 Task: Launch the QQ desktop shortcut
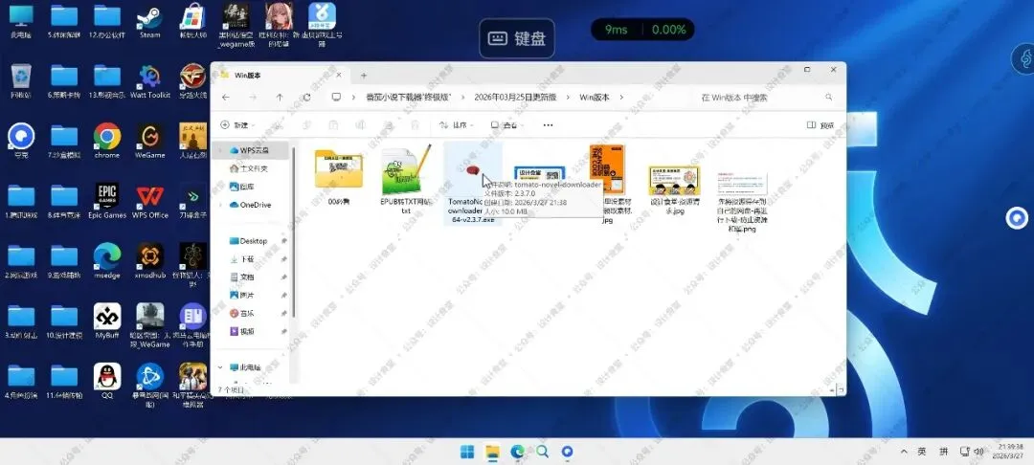pos(107,381)
